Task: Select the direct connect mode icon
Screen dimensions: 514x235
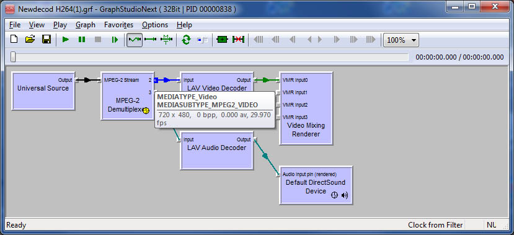Action: tap(151, 40)
